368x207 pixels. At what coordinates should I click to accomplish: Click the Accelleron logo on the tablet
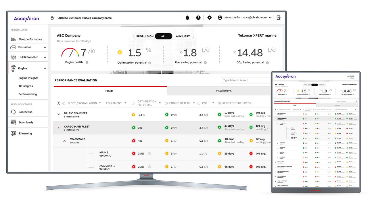click(x=285, y=76)
